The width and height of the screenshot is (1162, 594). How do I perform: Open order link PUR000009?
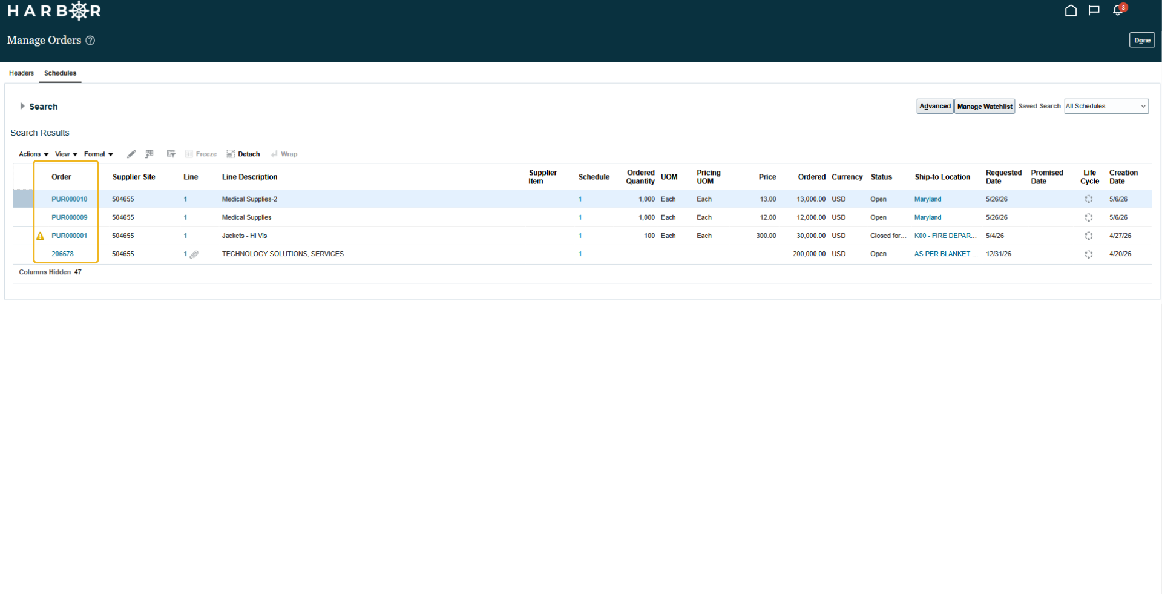[x=70, y=217]
